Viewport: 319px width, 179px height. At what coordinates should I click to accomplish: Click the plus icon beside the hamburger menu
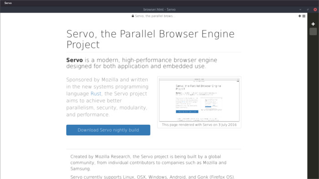[299, 16]
